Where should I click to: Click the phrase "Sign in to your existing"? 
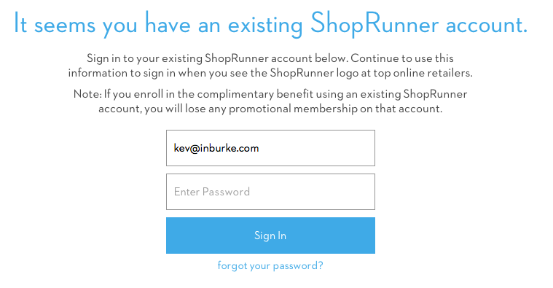click(144, 58)
